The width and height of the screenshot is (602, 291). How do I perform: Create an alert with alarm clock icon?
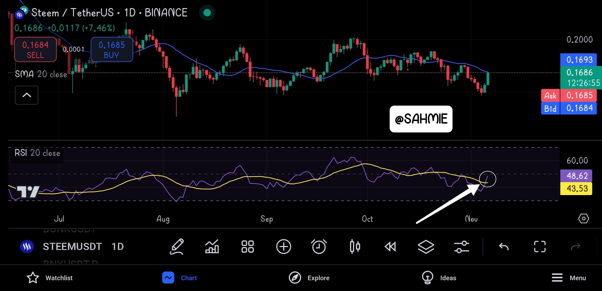[319, 247]
